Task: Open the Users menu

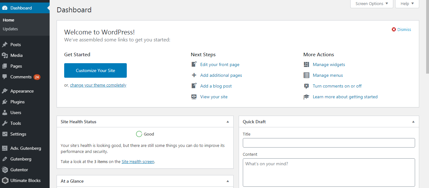Action: coord(25,112)
